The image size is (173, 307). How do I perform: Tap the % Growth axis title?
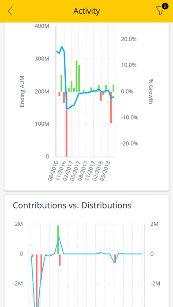pos(150,91)
